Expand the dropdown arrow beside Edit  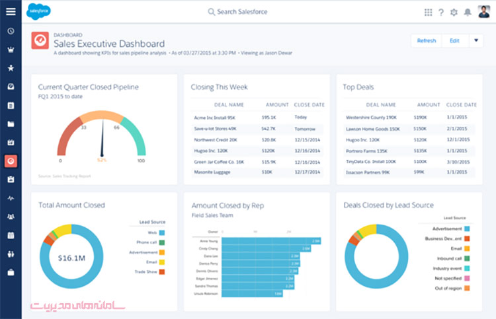(x=476, y=40)
